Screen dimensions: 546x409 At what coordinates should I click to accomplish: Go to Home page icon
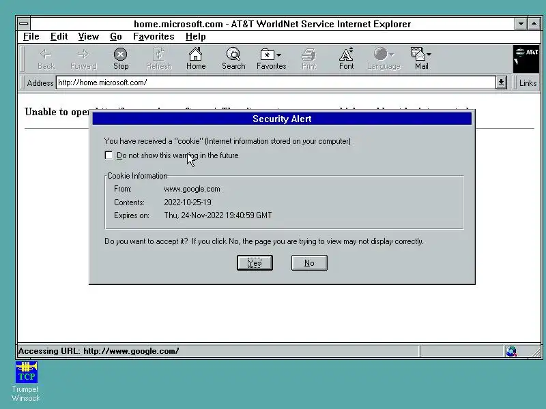coord(196,59)
